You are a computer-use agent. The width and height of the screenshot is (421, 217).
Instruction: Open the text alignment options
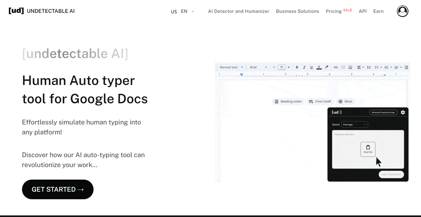coord(360,67)
